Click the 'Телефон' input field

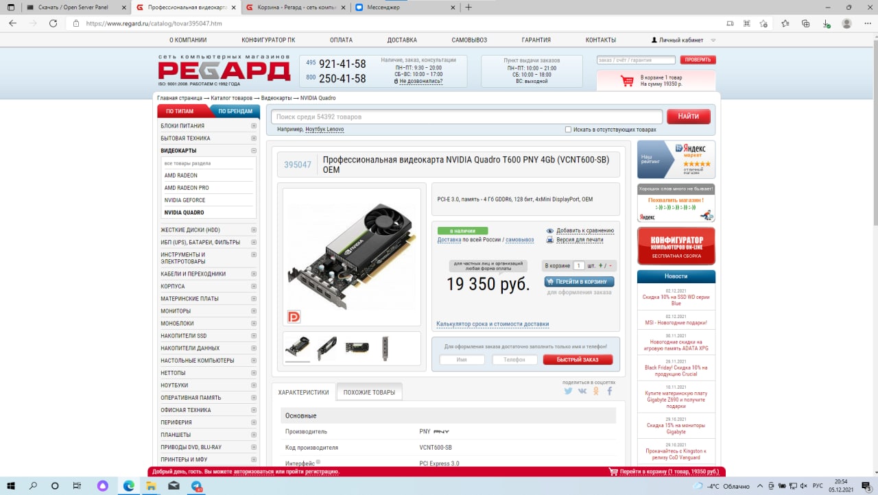(x=514, y=360)
